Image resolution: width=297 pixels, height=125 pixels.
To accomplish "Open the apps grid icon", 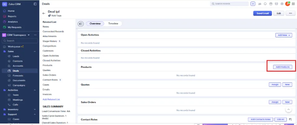I will point(293,4).
